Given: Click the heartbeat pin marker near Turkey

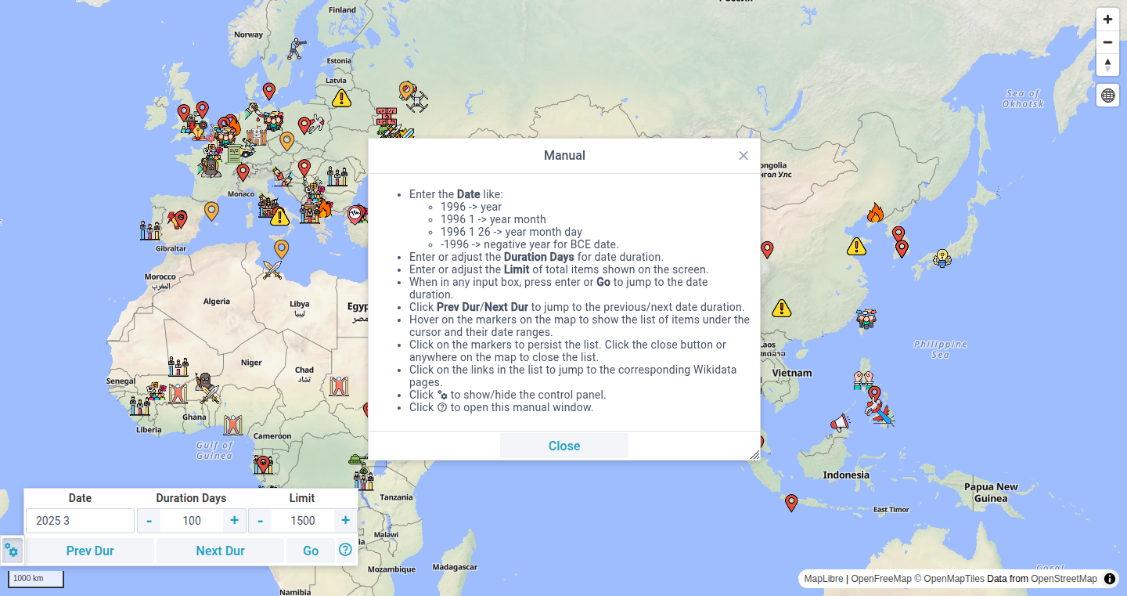Looking at the screenshot, I should pos(356,215).
